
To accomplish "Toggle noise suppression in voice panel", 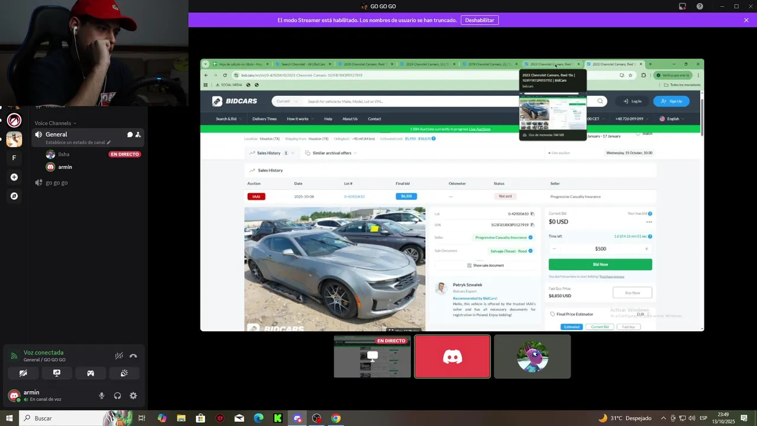I will click(x=119, y=356).
